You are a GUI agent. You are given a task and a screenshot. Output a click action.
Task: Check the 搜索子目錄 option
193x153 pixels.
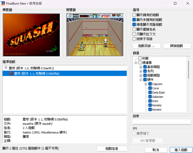[x=134, y=39]
